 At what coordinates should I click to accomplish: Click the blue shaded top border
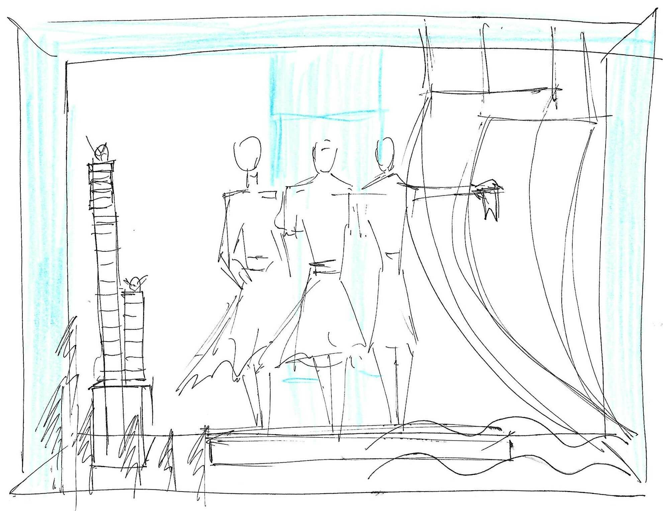[234, 35]
